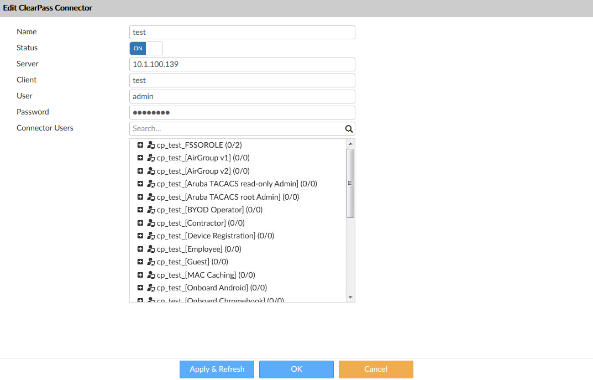Expand the cp_test_[Onboard Android] node

pos(140,288)
